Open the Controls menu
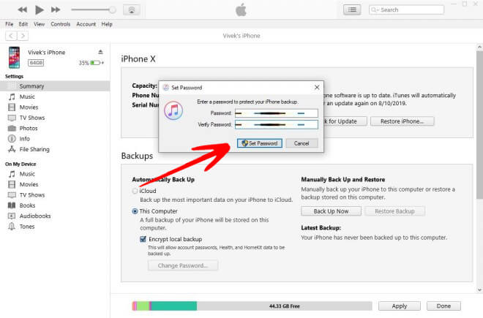Screen dimensions: 483x318 click(x=60, y=24)
